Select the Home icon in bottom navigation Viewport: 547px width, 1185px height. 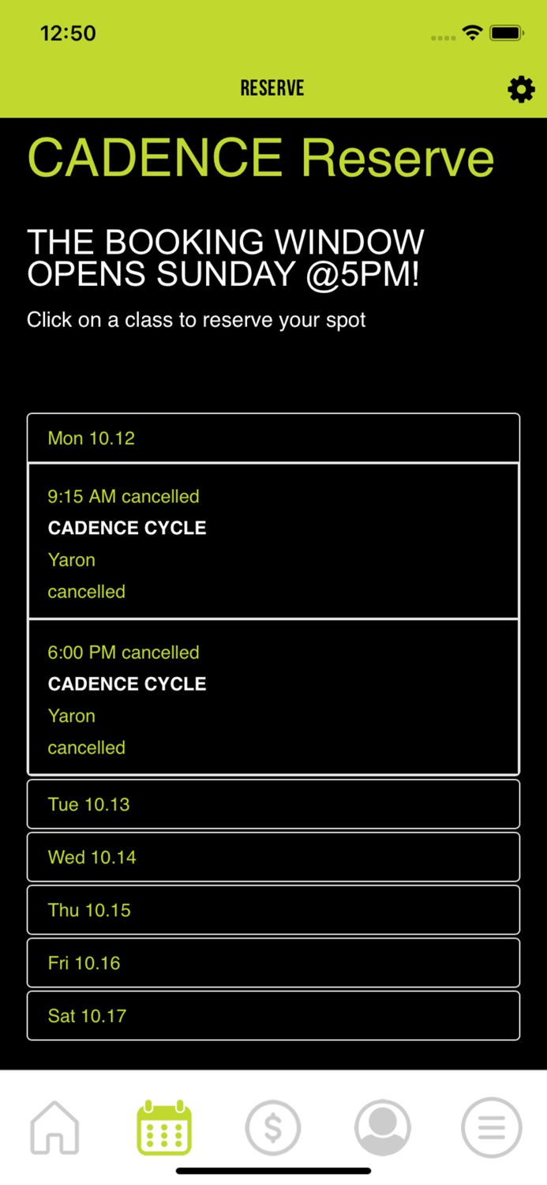coord(54,1128)
